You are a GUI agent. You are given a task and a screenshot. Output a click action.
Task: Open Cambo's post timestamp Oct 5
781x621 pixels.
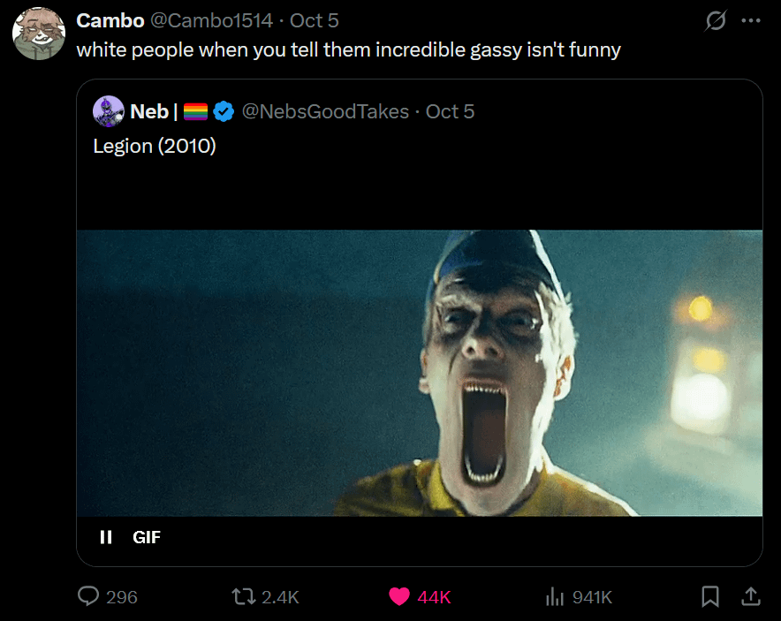click(x=315, y=20)
